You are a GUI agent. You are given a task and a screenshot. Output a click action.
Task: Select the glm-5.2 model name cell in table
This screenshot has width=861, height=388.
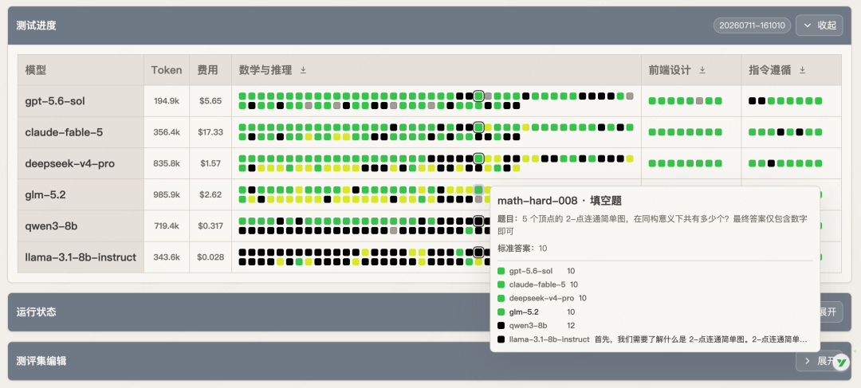click(x=81, y=195)
